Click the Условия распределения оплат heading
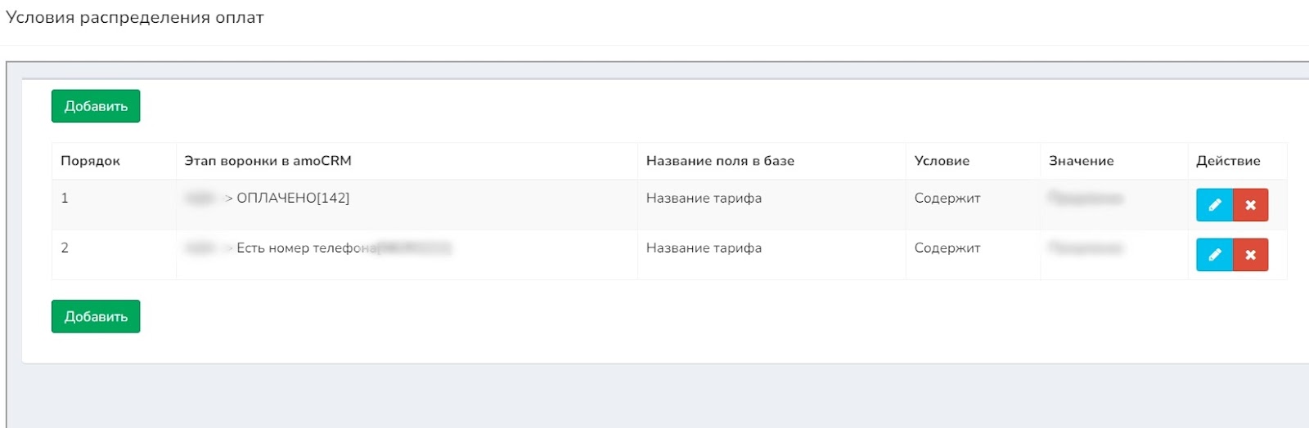The height and width of the screenshot is (428, 1309). [x=135, y=18]
